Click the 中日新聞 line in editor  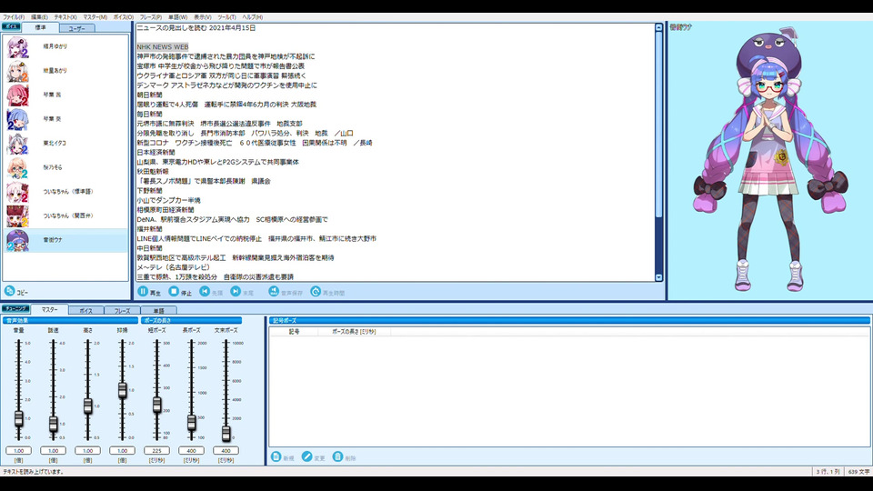tap(149, 248)
